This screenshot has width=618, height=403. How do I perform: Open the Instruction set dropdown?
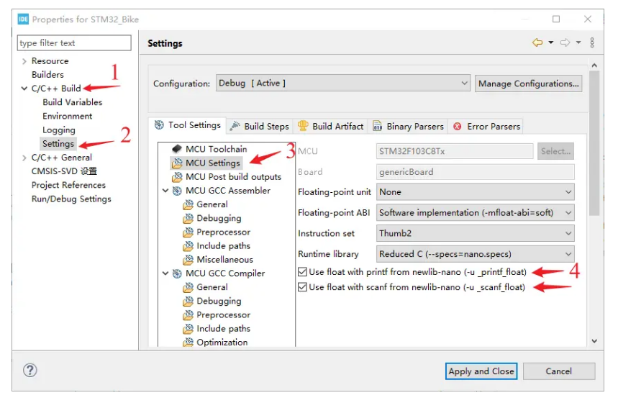tap(475, 233)
